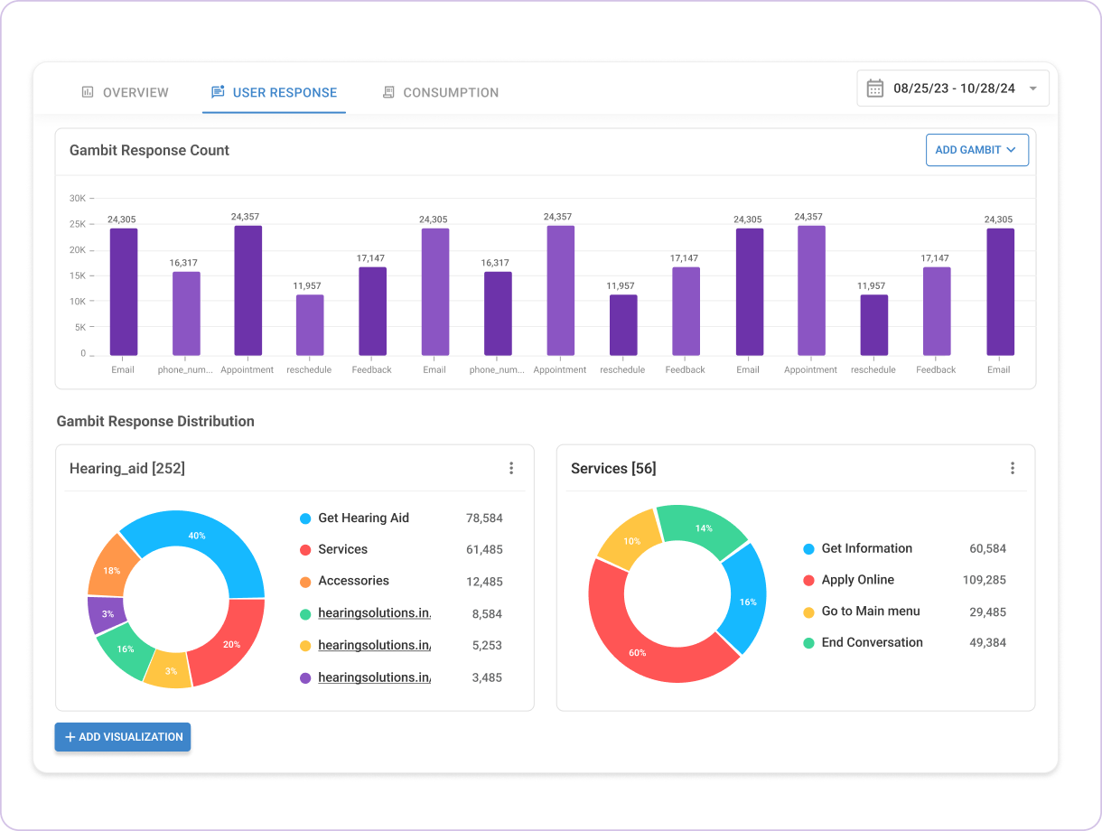Click the yellow Go to Main menu dot
This screenshot has height=831, width=1102.
click(808, 612)
